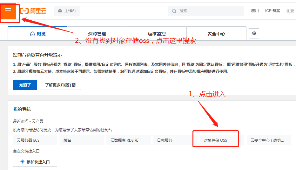
Task: Click the 最近访问 - 云产品 label
Action: pyautogui.click(x=28, y=121)
